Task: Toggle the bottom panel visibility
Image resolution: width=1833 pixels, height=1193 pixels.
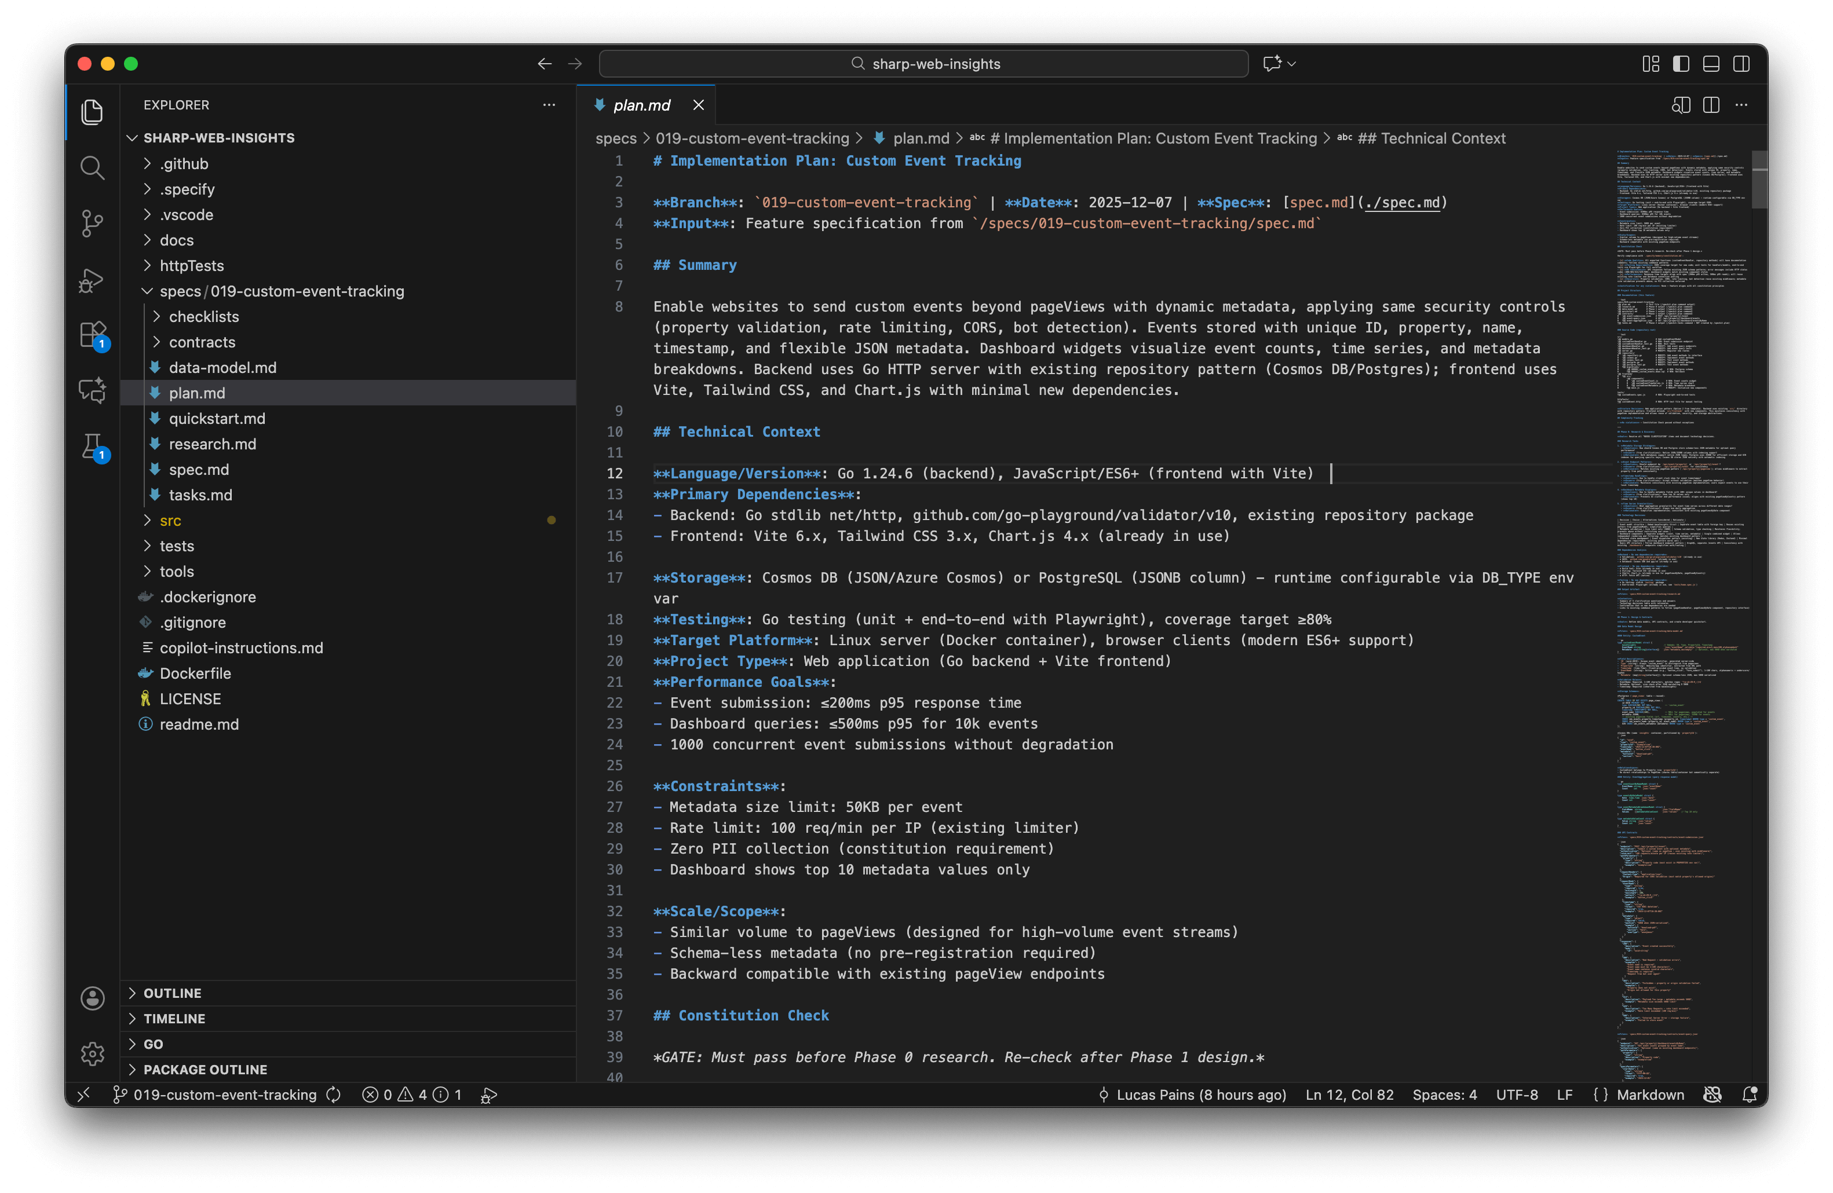Action: 1711,64
